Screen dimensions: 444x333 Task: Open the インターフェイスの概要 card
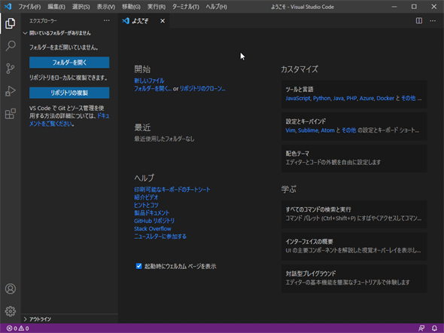pyautogui.click(x=354, y=246)
